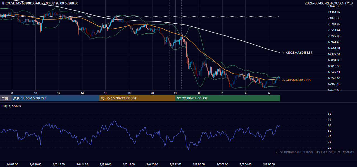
Task: Click the RSI scale value 70
Action: (x=329, y=119)
